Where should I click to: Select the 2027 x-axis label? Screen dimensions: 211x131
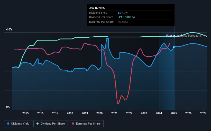(x=203, y=113)
